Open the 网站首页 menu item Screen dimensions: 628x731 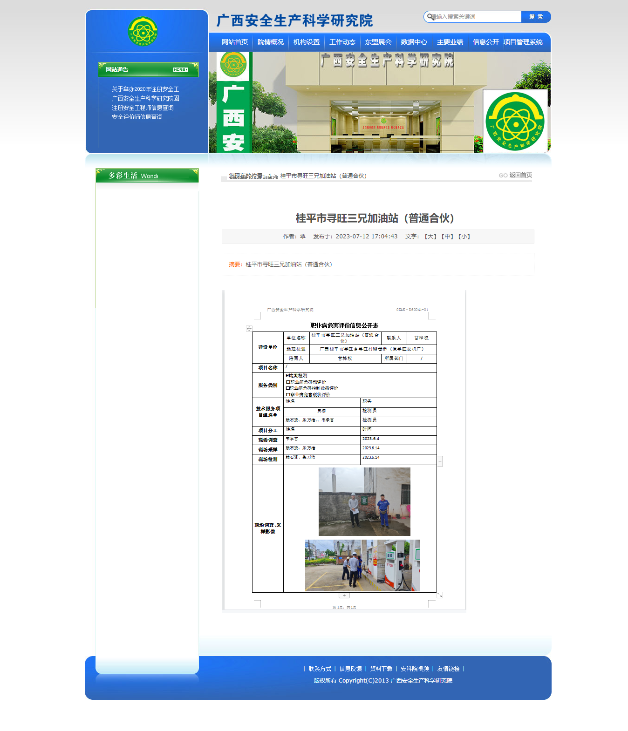tap(235, 42)
